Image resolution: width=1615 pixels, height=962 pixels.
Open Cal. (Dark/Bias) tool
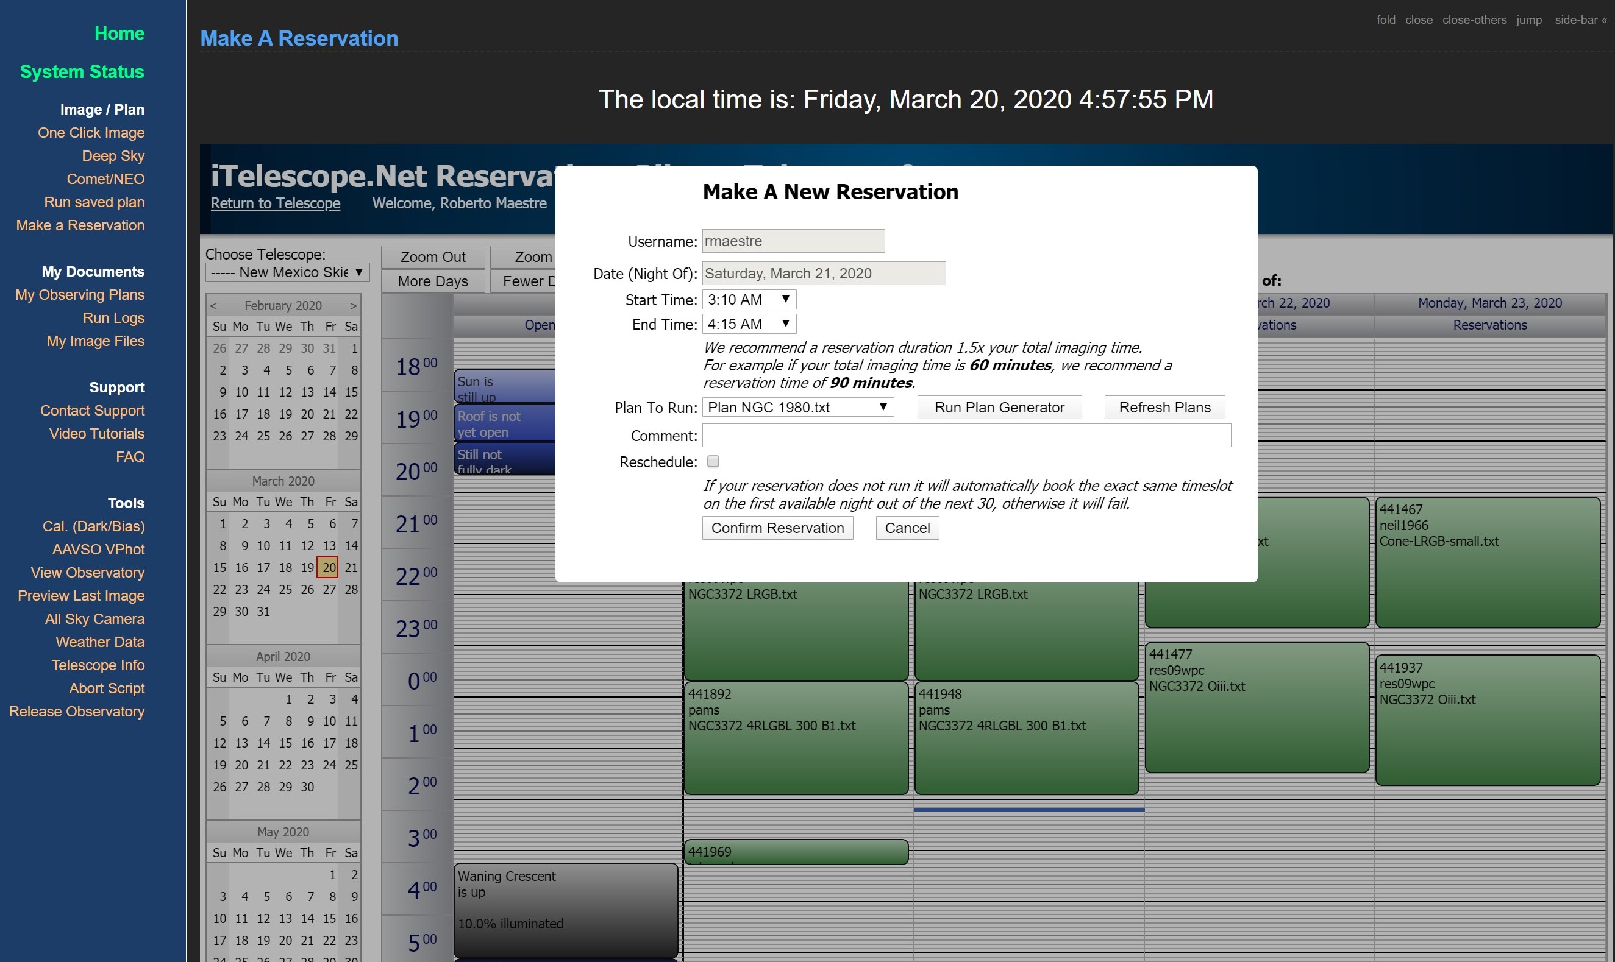tap(93, 526)
